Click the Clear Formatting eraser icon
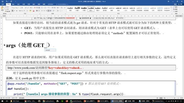The width and height of the screenshot is (184, 103). pyautogui.click(x=35, y=8)
